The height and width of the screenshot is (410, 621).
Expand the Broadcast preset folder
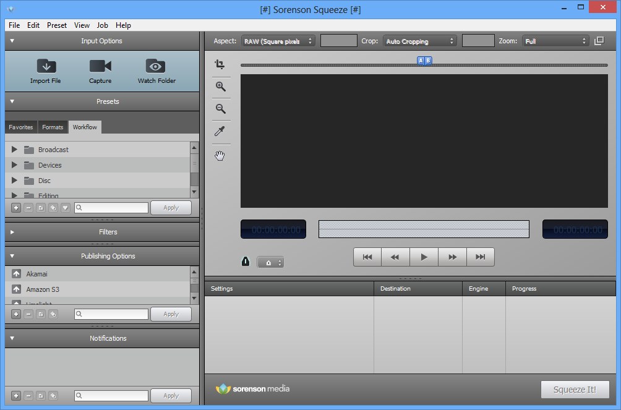[14, 149]
